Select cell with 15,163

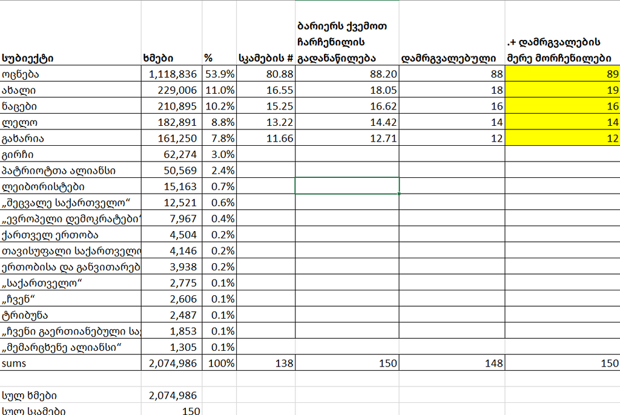(171, 186)
